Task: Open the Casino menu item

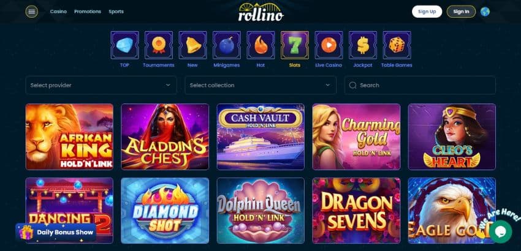Action: 58,12
